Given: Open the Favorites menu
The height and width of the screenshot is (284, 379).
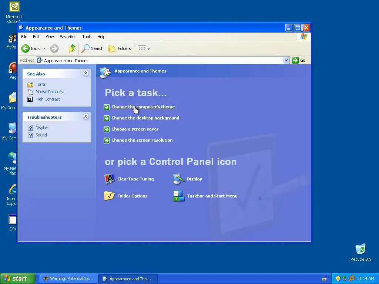Looking at the screenshot, I should point(68,37).
